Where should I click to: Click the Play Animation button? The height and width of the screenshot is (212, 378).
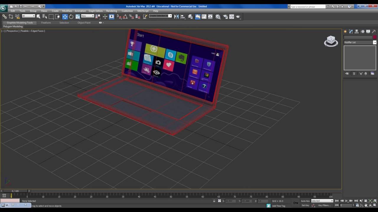point(346,201)
